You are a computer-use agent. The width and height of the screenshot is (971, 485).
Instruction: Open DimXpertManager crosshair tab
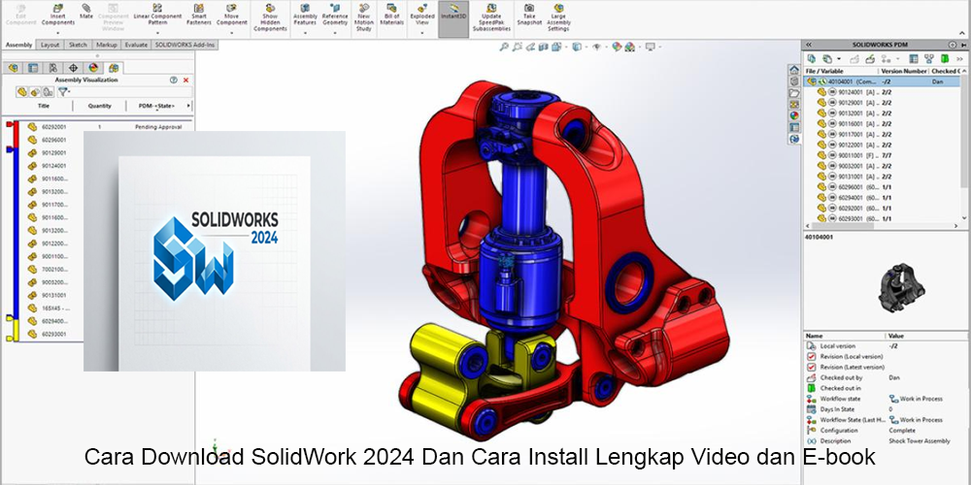coord(73,68)
